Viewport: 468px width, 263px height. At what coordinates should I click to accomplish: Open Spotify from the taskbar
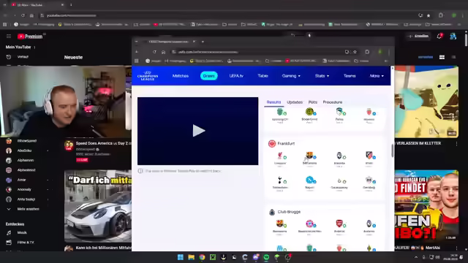pos(266,257)
